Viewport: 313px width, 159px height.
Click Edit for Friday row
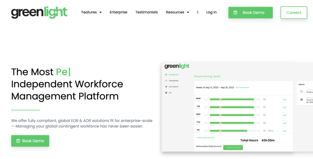pyautogui.click(x=285, y=131)
